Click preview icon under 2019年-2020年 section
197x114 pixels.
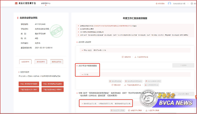(123, 57)
